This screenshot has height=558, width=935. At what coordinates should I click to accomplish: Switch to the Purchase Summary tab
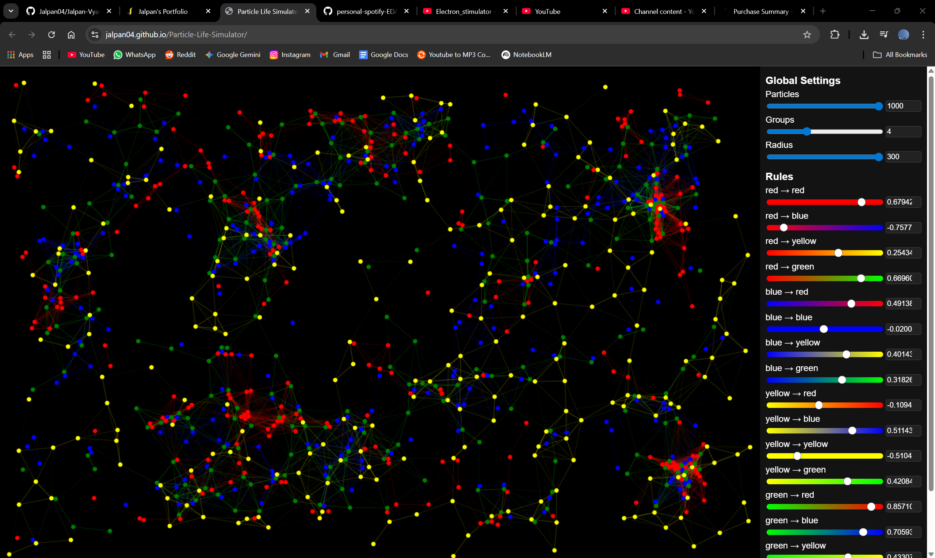click(x=763, y=11)
